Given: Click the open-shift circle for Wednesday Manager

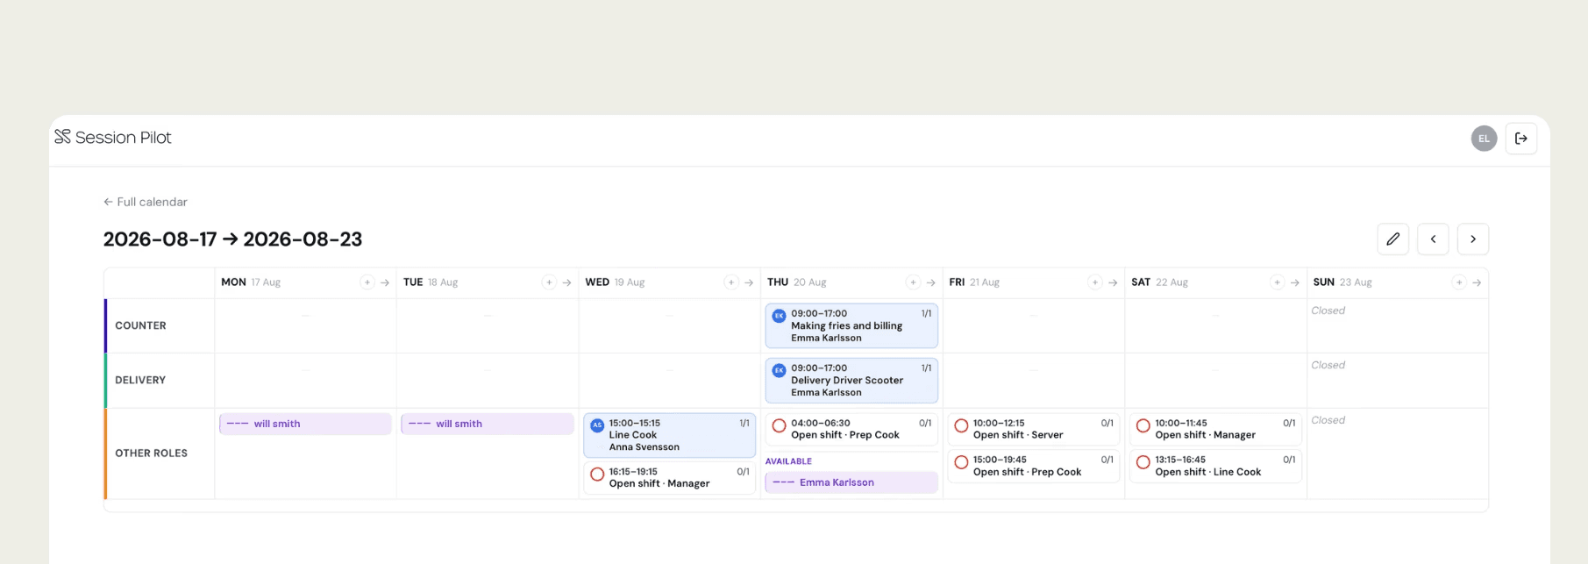Looking at the screenshot, I should (597, 475).
